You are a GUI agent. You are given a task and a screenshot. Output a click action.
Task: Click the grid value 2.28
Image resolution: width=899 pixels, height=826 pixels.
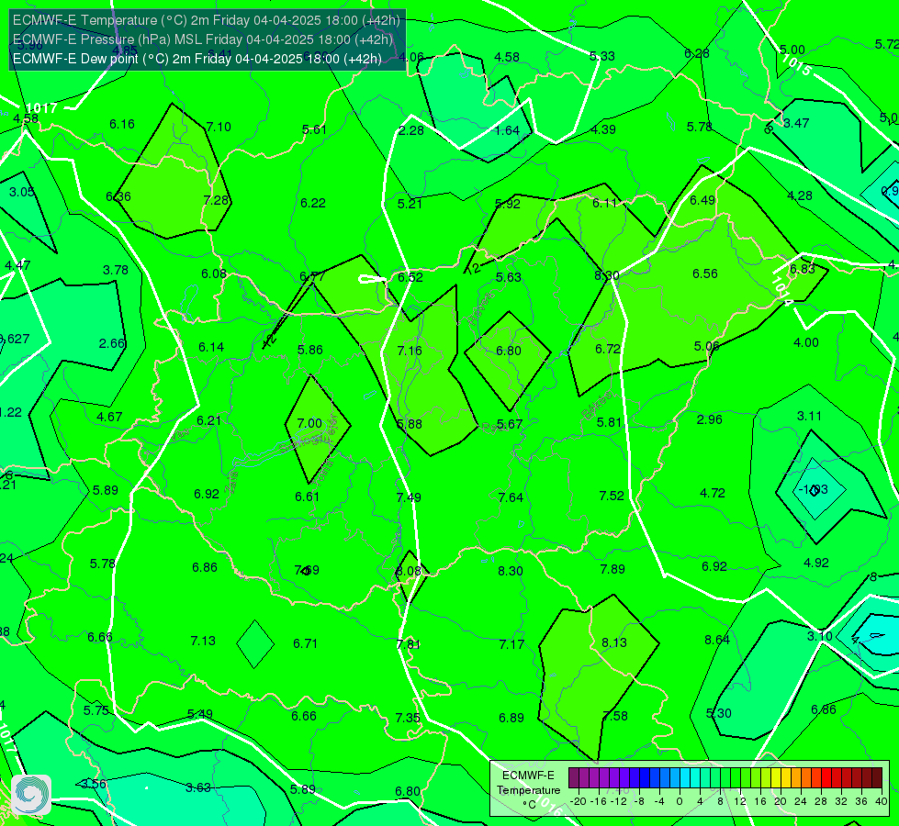coord(411,130)
